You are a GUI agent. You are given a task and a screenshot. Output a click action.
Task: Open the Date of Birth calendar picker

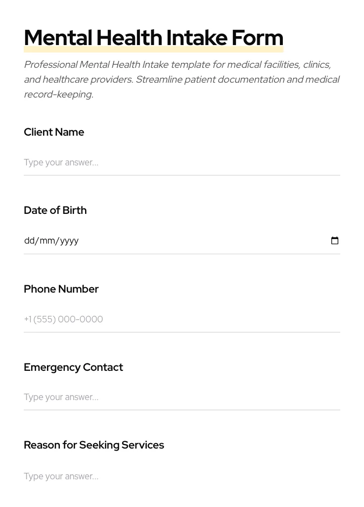335,241
